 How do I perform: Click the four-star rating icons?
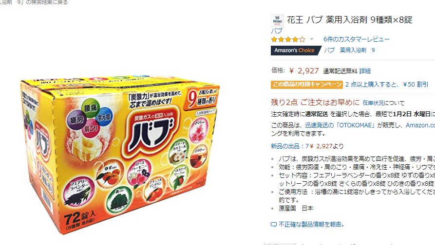[x=288, y=39]
